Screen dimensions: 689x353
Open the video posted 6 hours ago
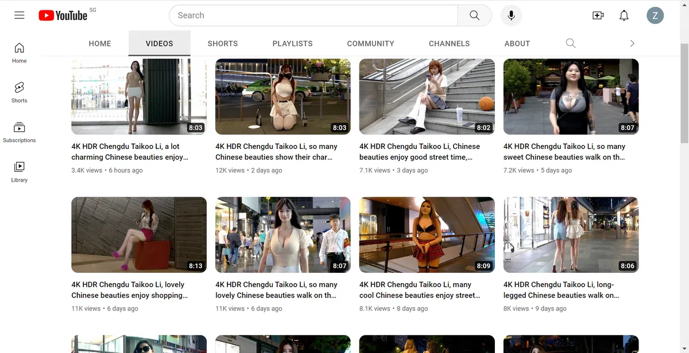pos(138,96)
